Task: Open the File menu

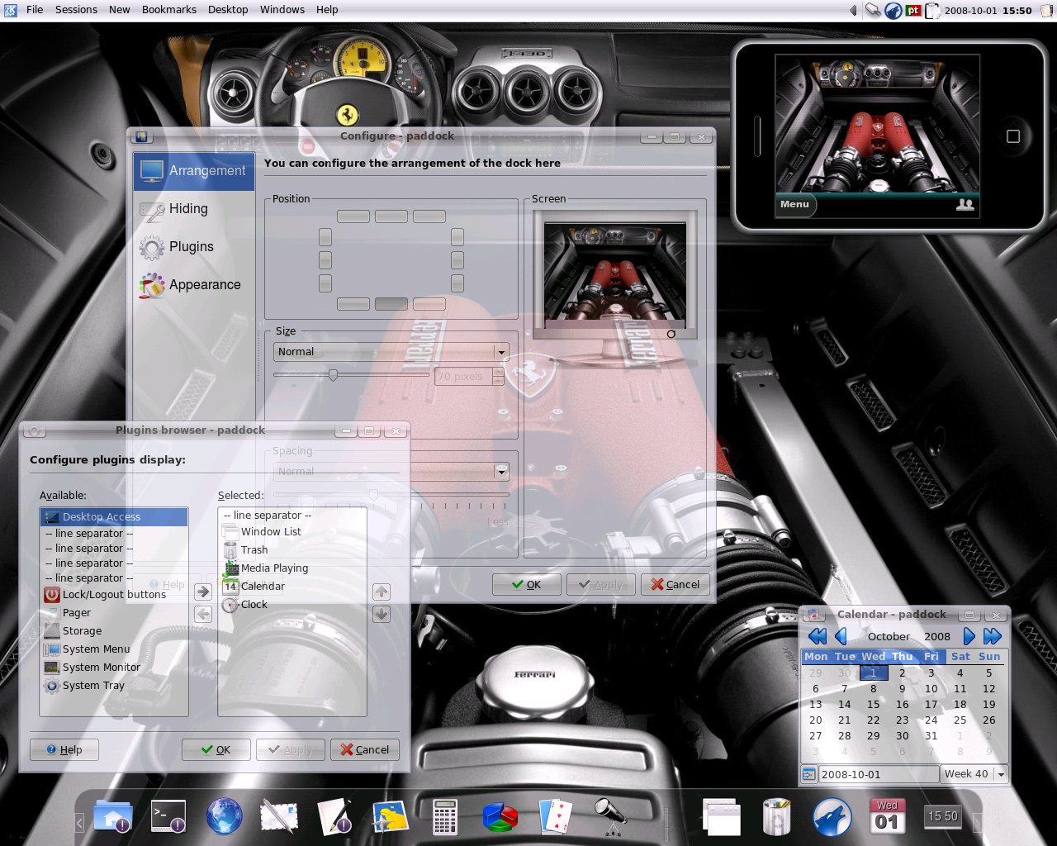Action: coord(35,10)
